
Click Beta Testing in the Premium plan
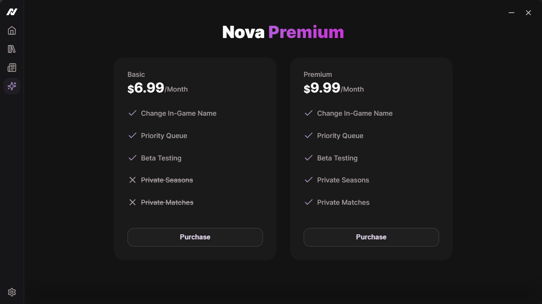[x=337, y=158]
